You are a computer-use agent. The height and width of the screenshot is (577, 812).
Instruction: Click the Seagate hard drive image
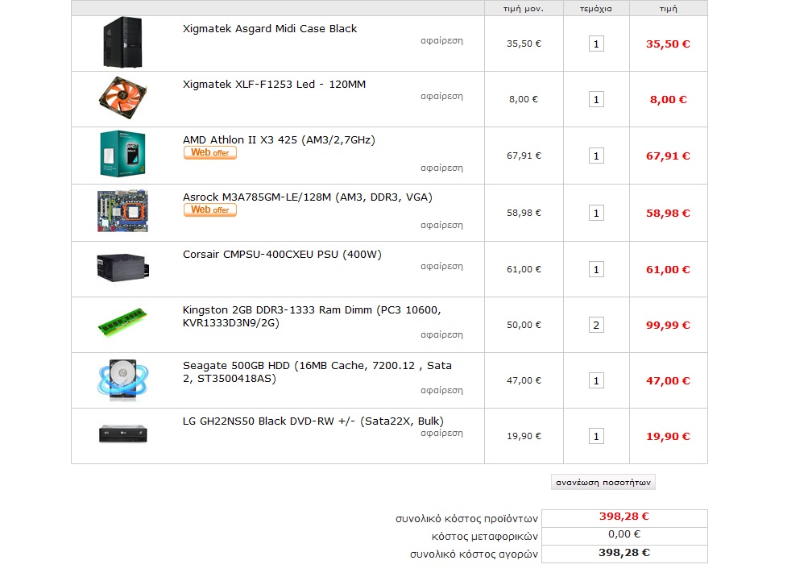click(122, 380)
